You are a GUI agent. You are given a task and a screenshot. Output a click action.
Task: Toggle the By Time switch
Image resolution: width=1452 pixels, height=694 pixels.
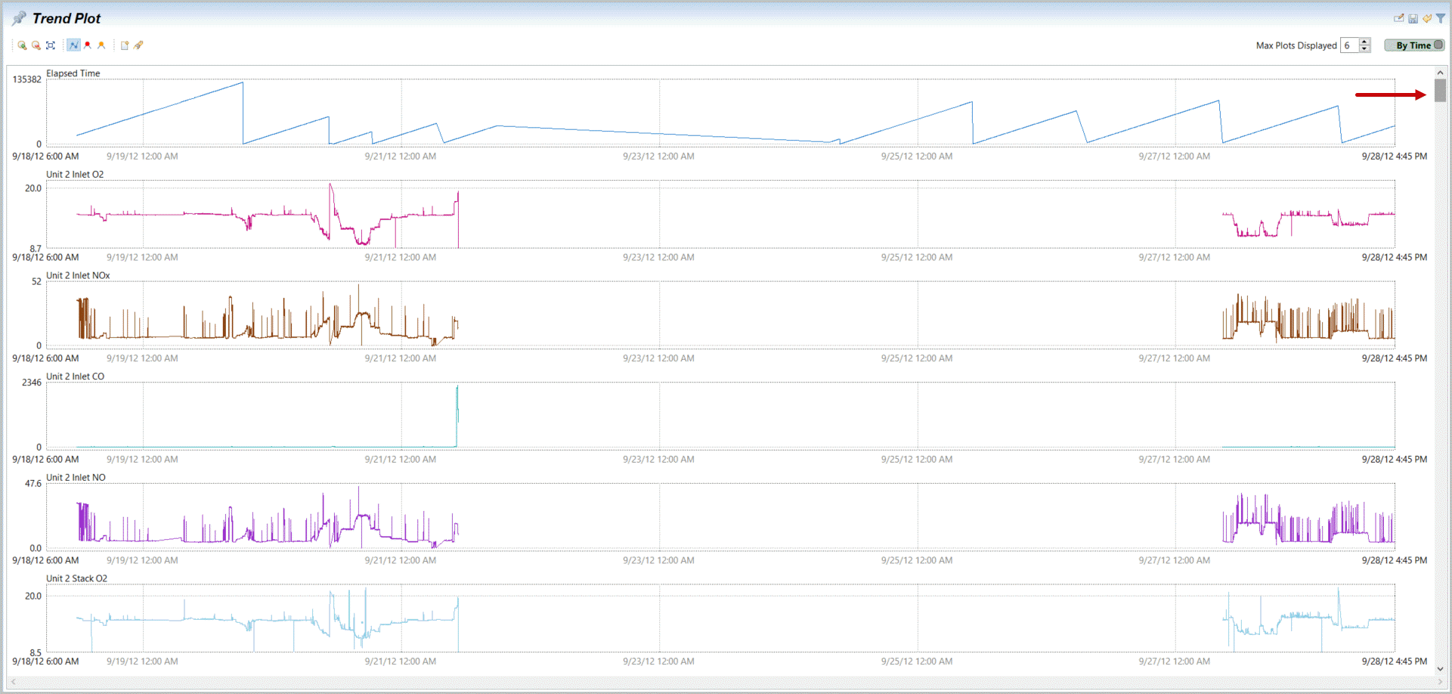point(1414,45)
